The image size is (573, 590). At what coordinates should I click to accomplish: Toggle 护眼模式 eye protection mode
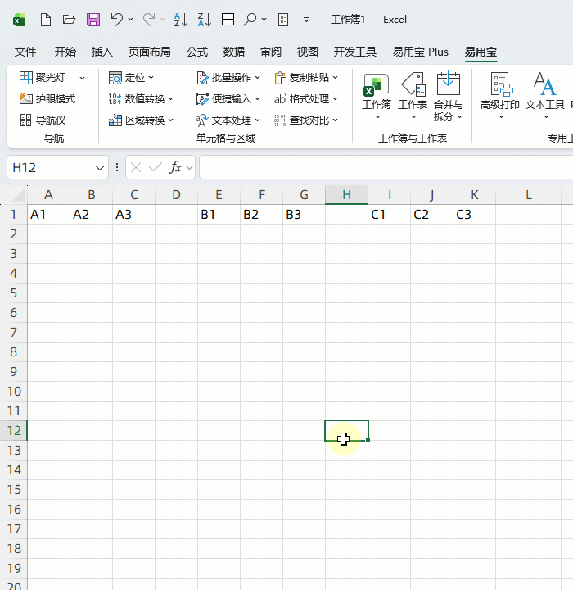click(47, 99)
